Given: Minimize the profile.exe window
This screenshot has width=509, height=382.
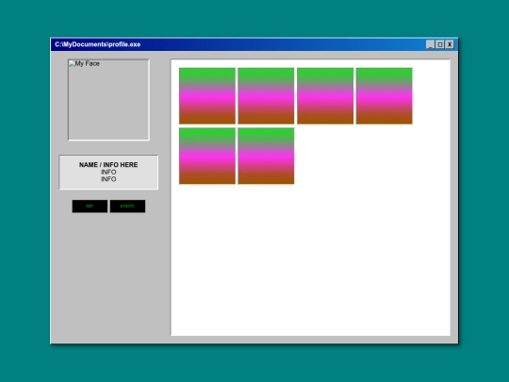Looking at the screenshot, I should tap(430, 44).
